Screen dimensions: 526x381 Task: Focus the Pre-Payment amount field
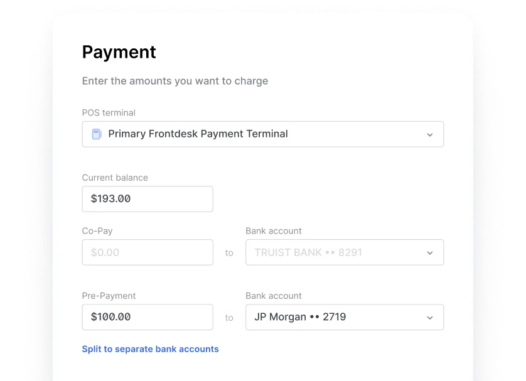click(148, 317)
